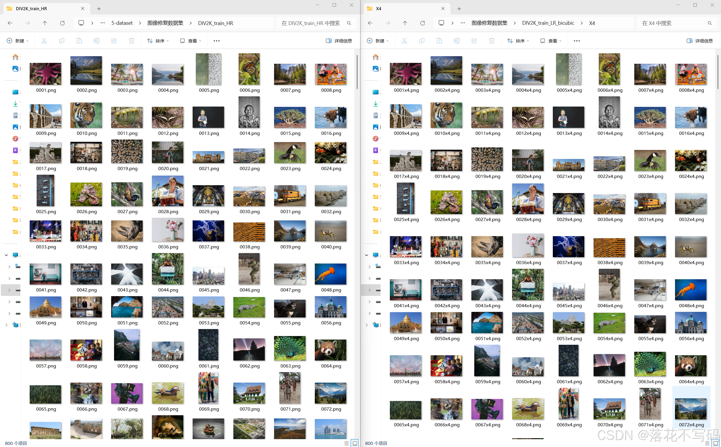Click the share icon in the left toolbar
Viewport: 721px width, 447px height.
(x=114, y=41)
